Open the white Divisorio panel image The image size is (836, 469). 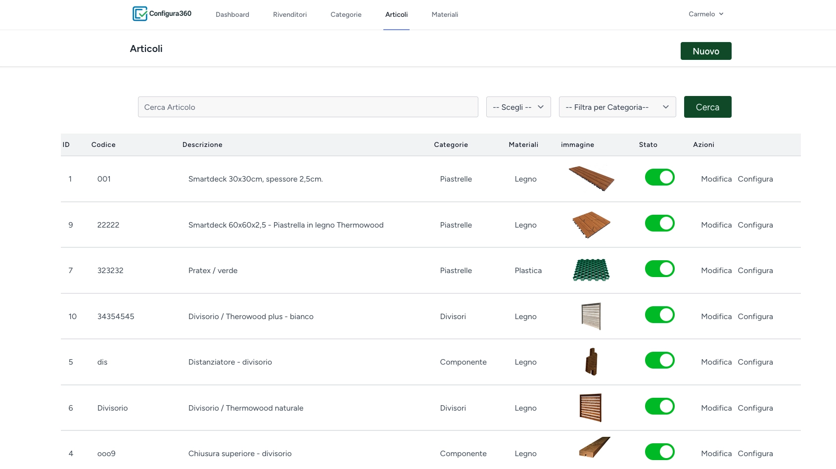point(591,316)
